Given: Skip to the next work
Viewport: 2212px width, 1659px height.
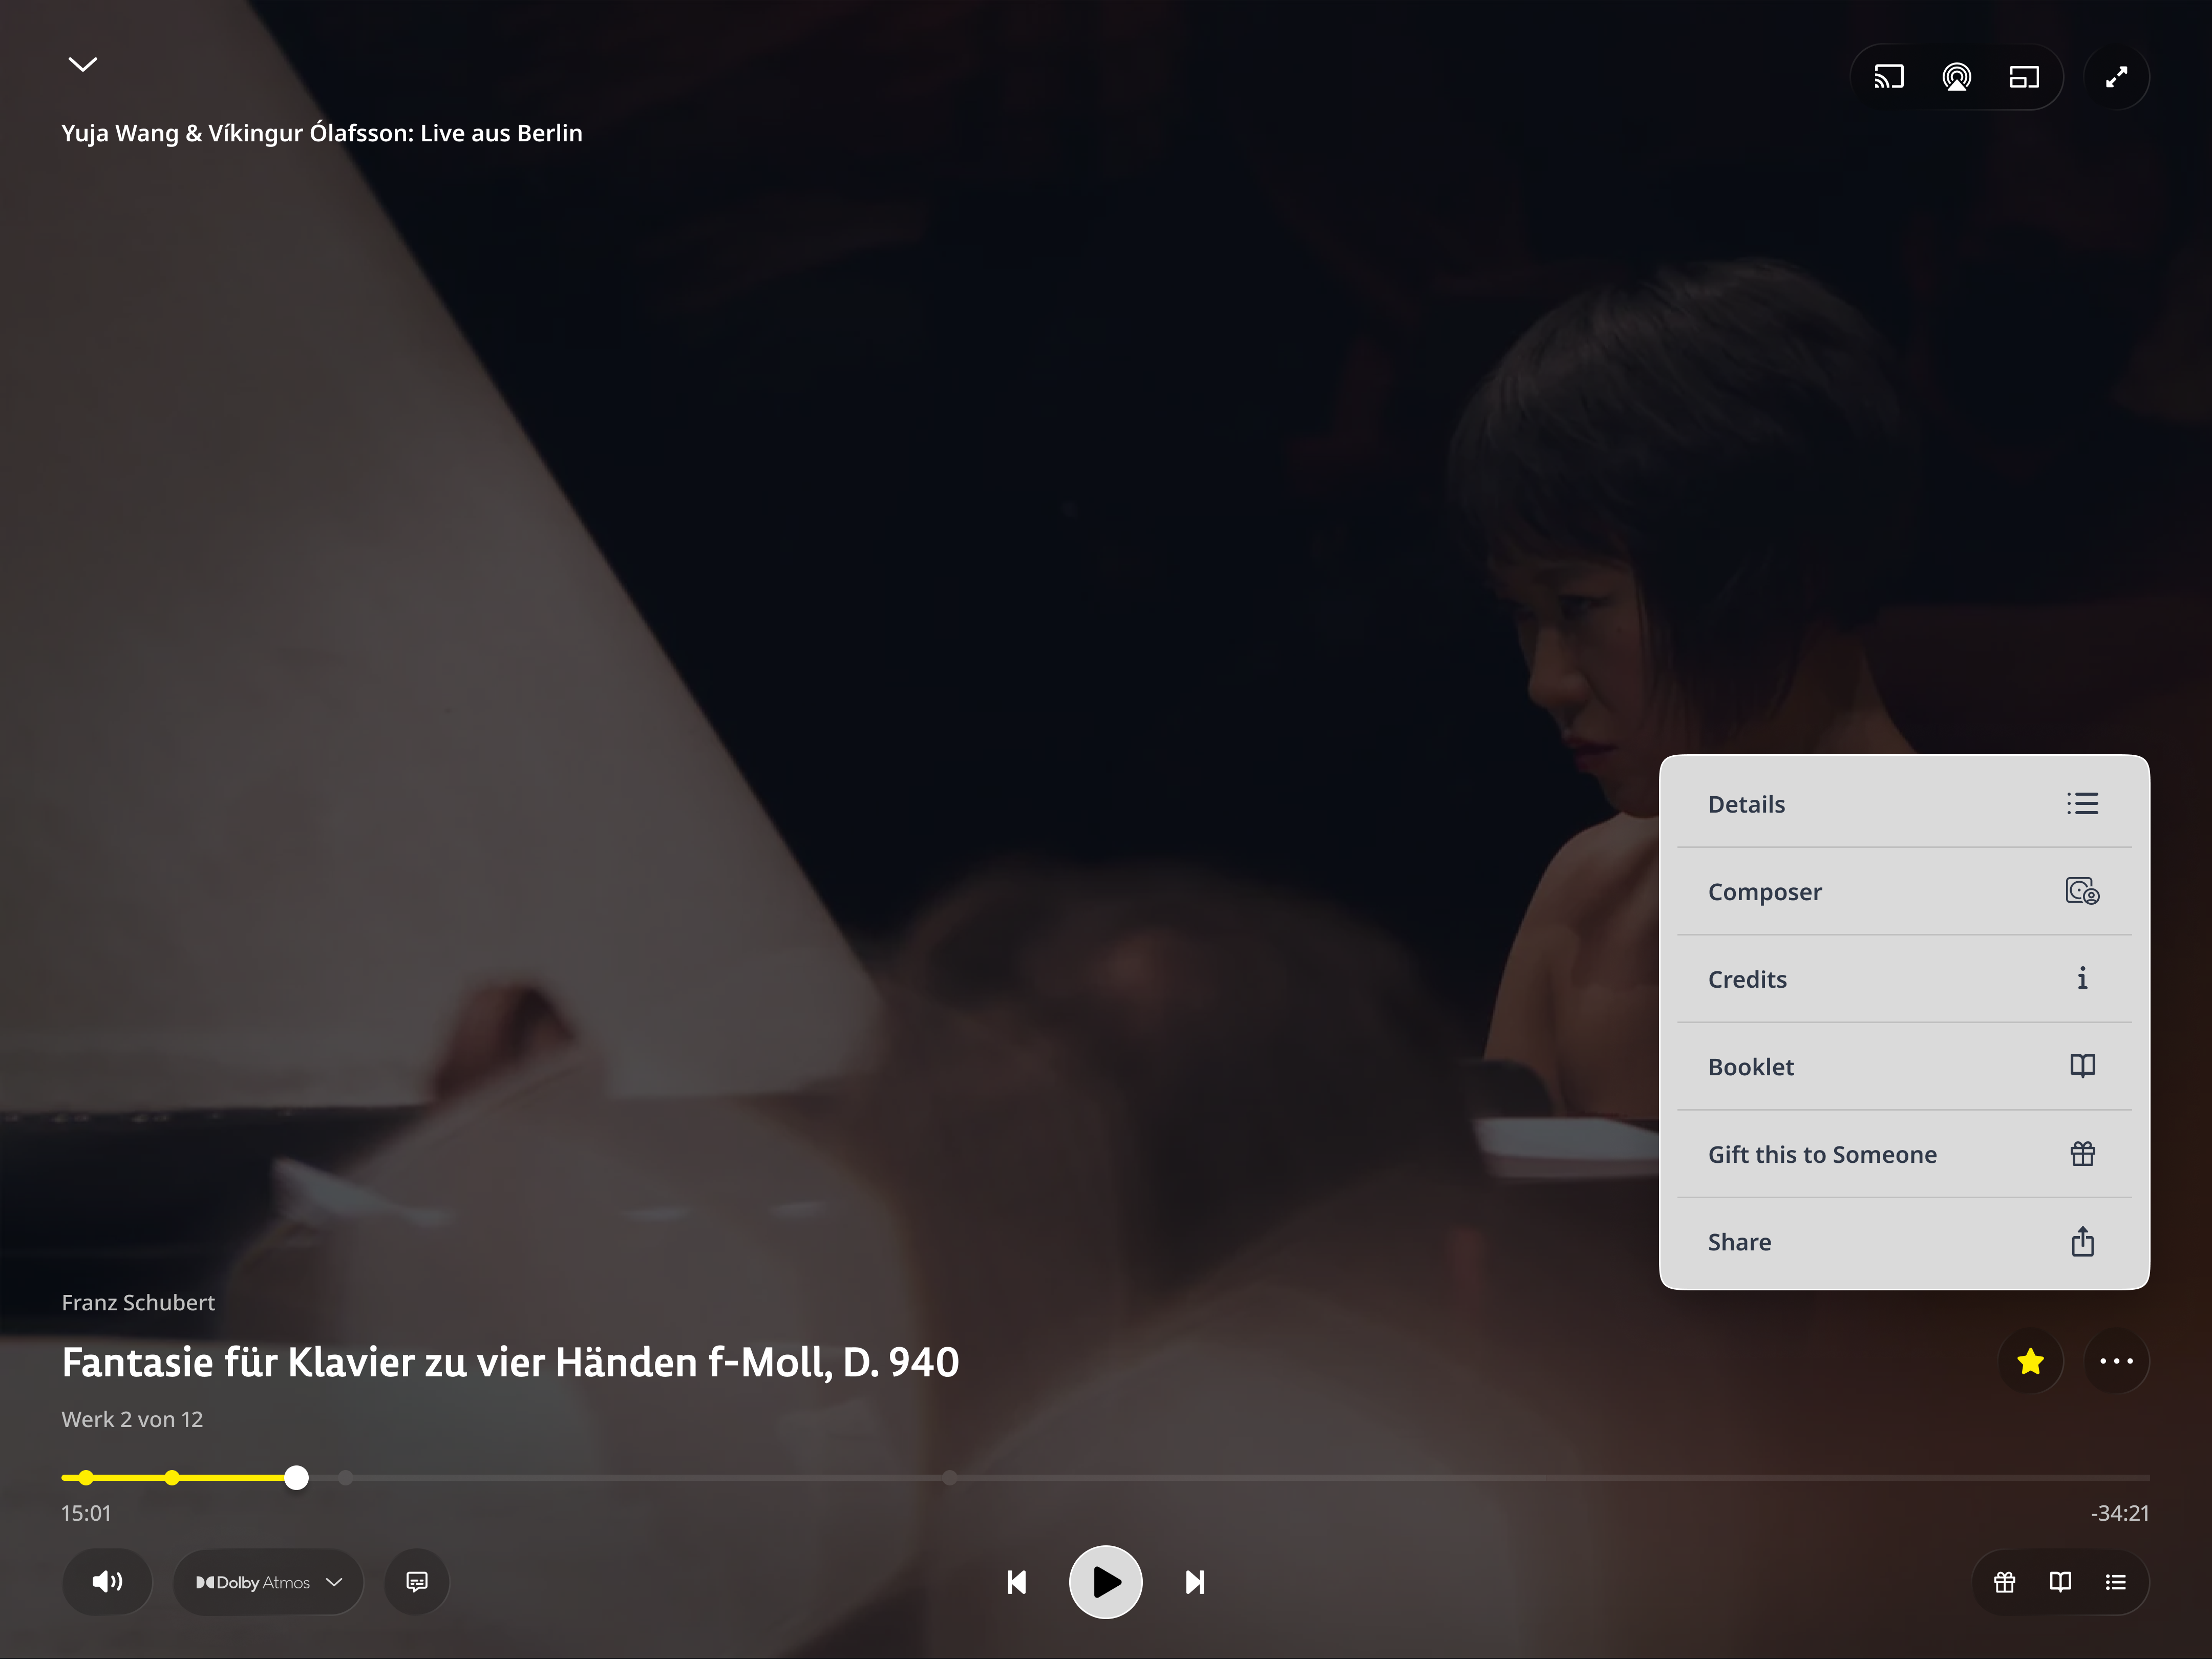Looking at the screenshot, I should (1194, 1582).
